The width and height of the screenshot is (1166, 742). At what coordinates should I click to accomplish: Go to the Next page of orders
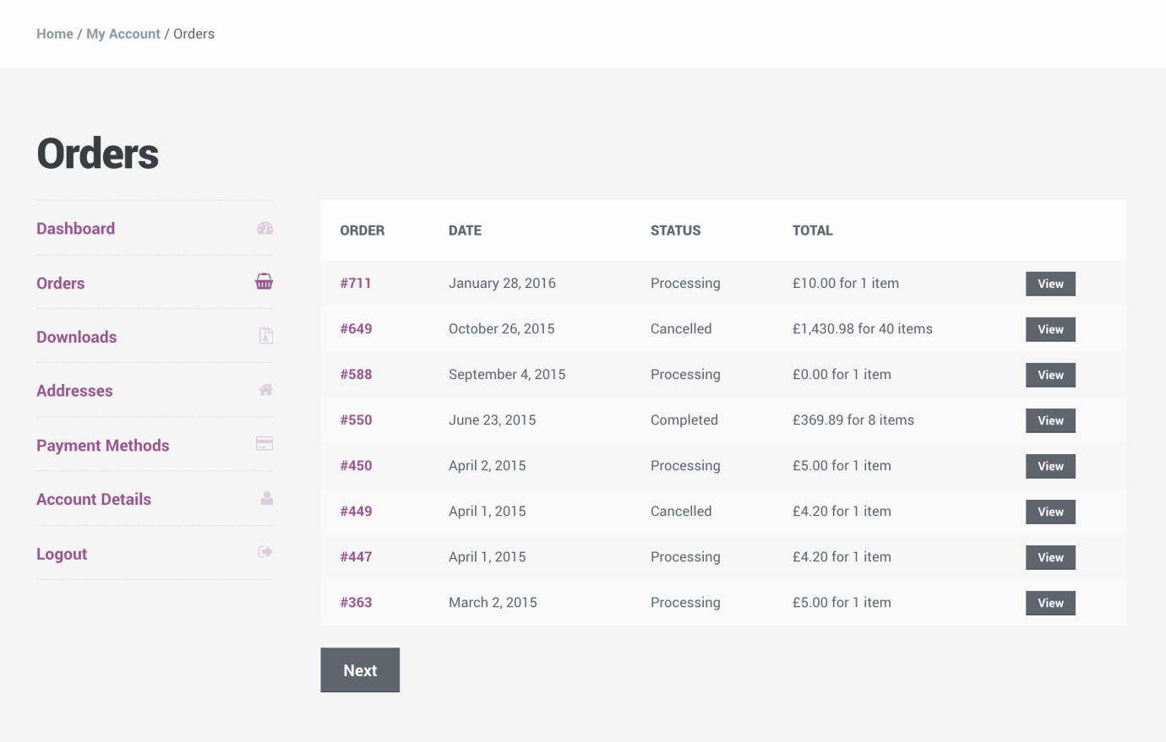click(360, 670)
